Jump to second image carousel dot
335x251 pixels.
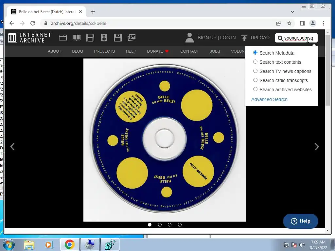click(160, 225)
